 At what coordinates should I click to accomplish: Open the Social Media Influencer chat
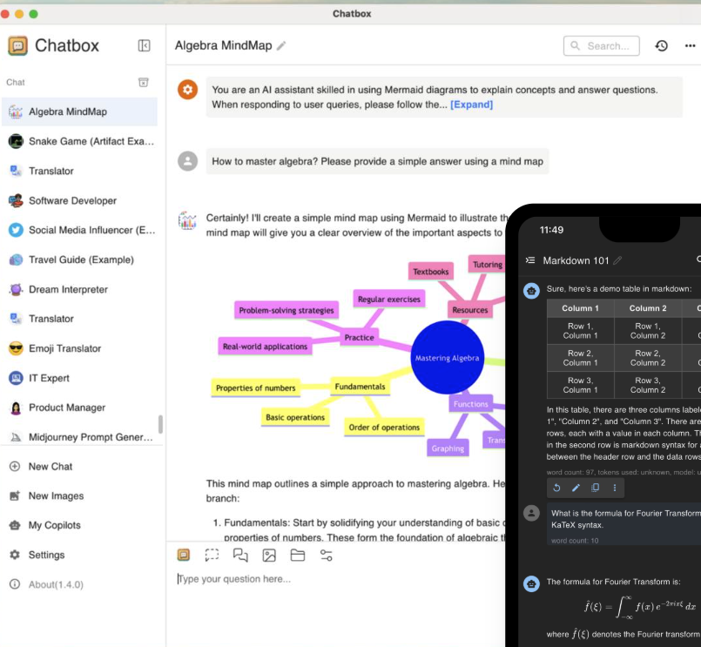(79, 230)
